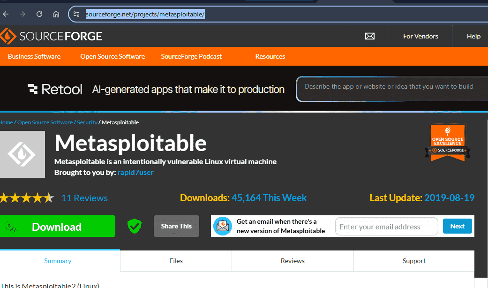This screenshot has height=288, width=488.
Task: Select the sourceforge.net address bar URL
Action: [145, 15]
